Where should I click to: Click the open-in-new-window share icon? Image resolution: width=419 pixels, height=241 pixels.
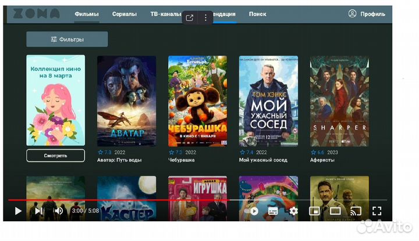click(x=189, y=18)
